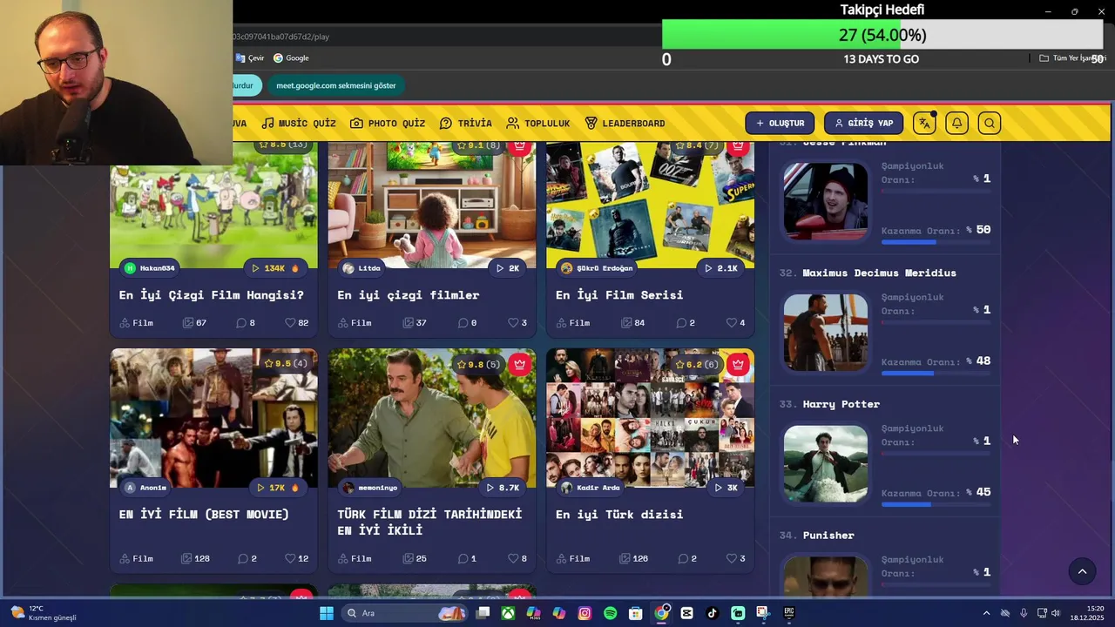Click crown badge on TÜRK FİLM DİZİ card
1115x627 pixels.
point(520,364)
